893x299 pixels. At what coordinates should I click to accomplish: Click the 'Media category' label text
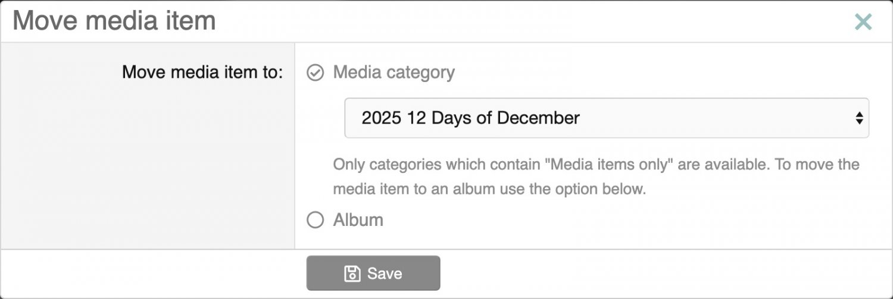point(394,73)
